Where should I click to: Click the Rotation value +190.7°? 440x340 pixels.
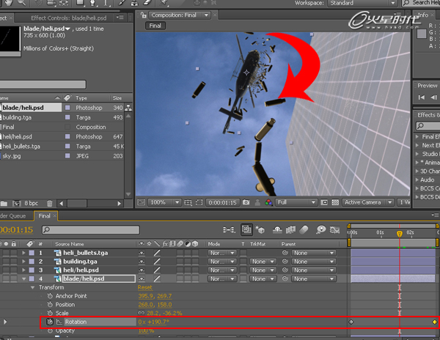158,322
